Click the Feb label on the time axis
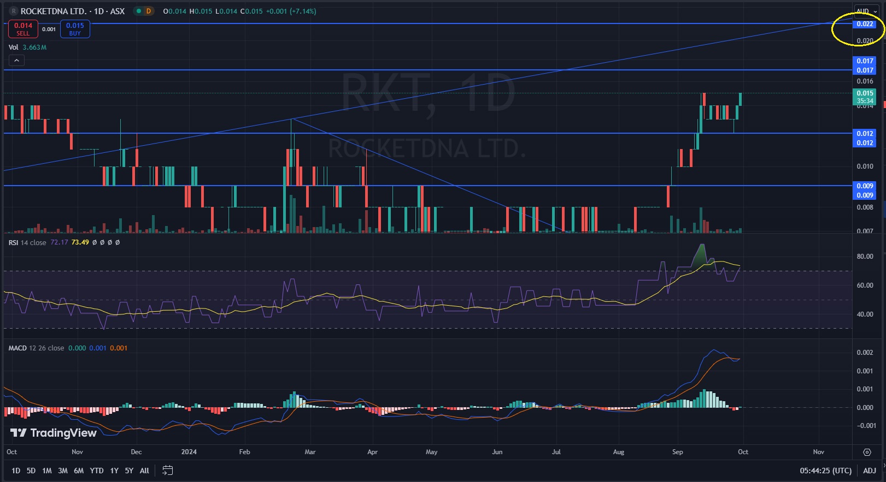The image size is (886, 482). [244, 452]
